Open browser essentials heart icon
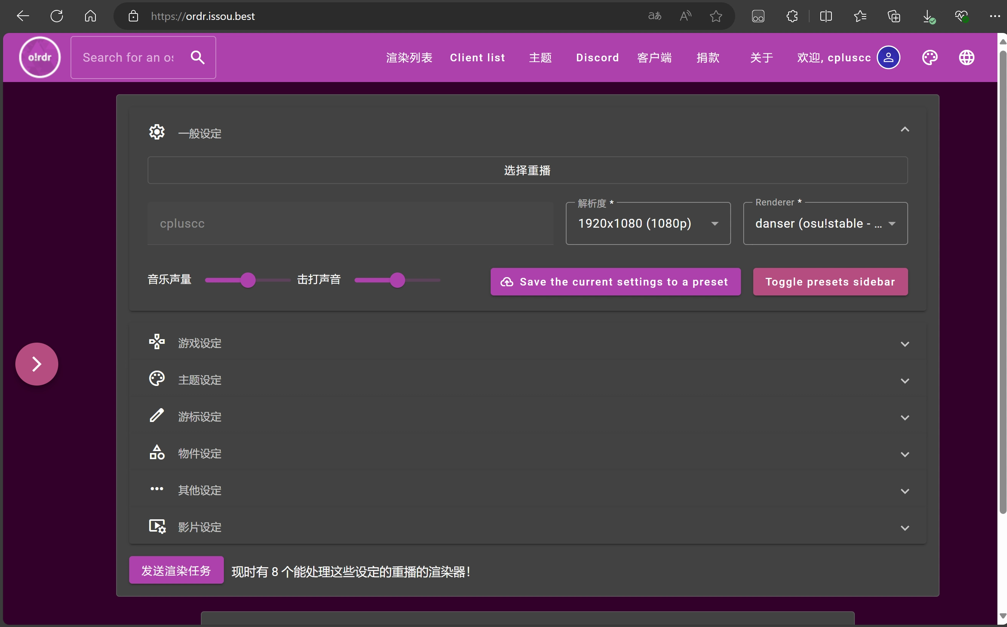 pyautogui.click(x=961, y=16)
